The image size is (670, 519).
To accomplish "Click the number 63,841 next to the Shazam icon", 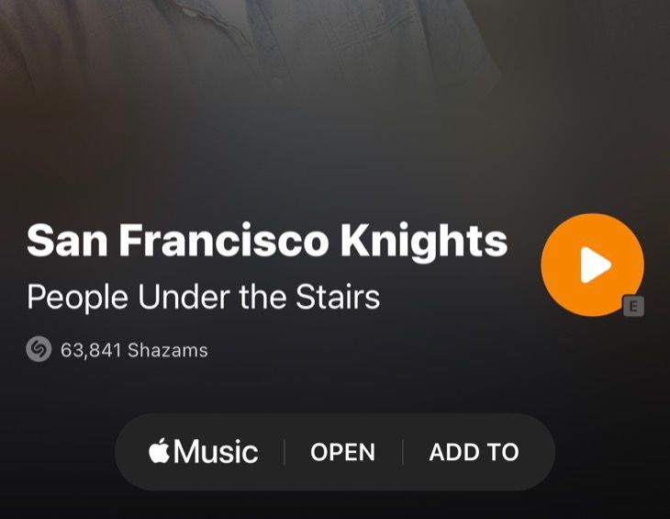I will click(91, 351).
